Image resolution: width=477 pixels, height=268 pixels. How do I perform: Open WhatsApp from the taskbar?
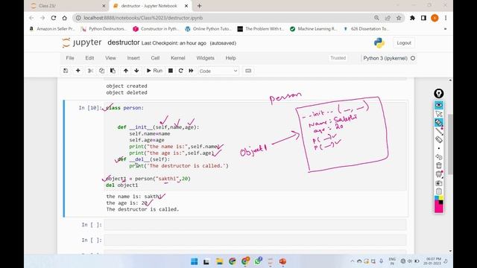(259, 261)
